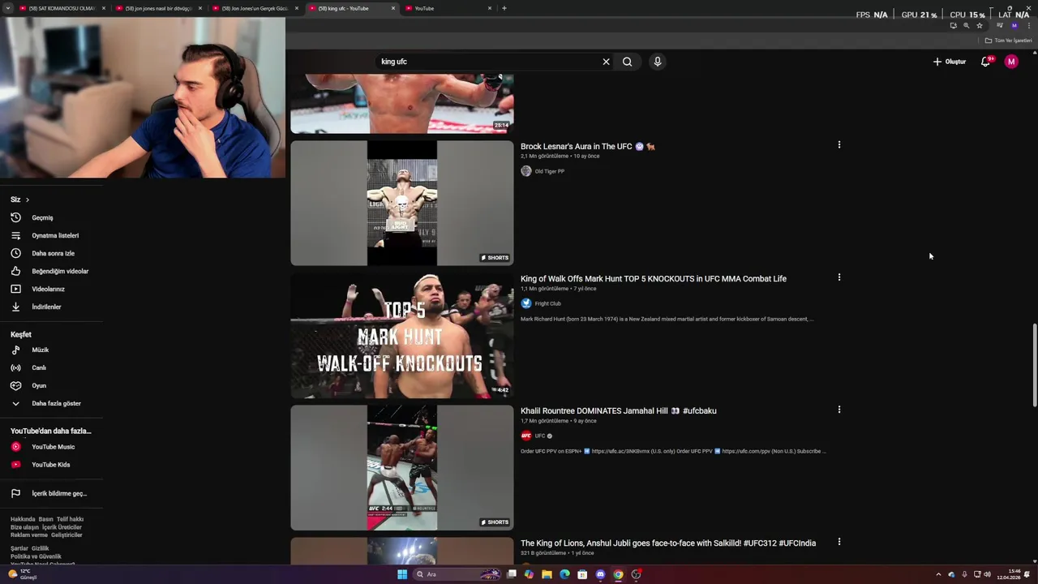Image resolution: width=1038 pixels, height=584 pixels.
Task: Open Google Chrome from taskbar
Action: pos(618,574)
